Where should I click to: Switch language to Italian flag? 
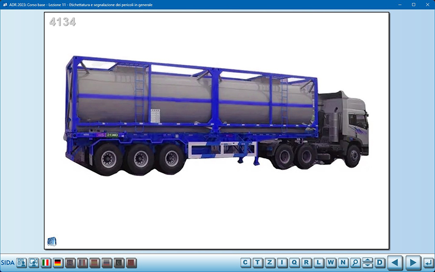(x=46, y=263)
